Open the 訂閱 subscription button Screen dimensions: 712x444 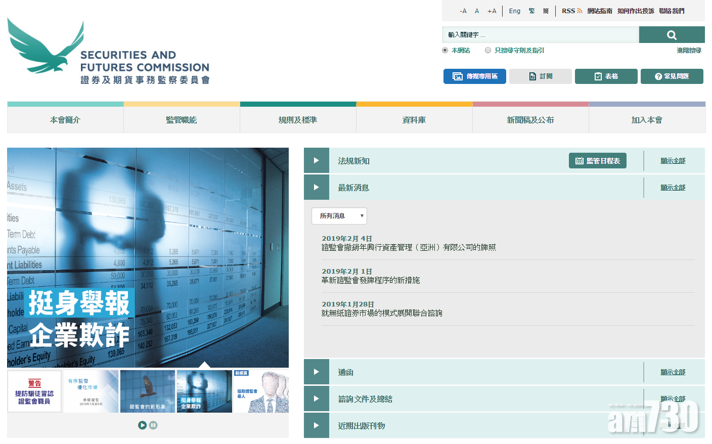pyautogui.click(x=540, y=76)
